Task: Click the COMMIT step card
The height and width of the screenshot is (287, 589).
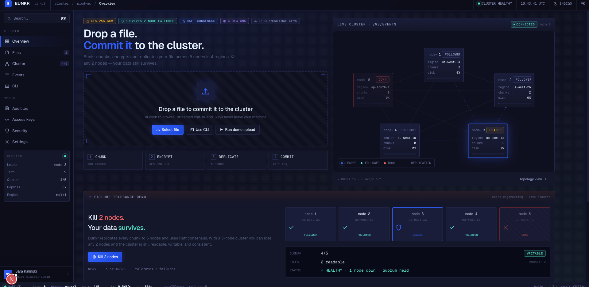Action: point(298,160)
